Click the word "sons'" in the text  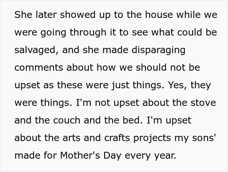204,138
